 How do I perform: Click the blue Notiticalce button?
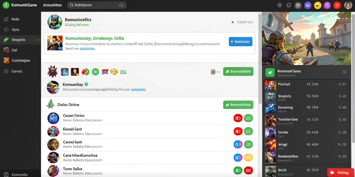coord(241,41)
